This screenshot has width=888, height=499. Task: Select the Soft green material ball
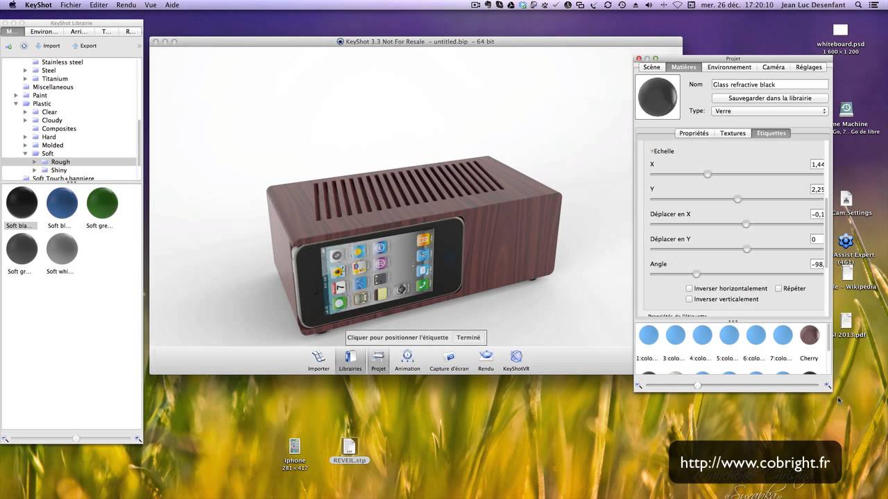102,203
